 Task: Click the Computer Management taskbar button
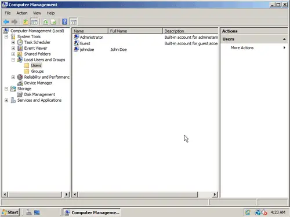tap(92, 212)
